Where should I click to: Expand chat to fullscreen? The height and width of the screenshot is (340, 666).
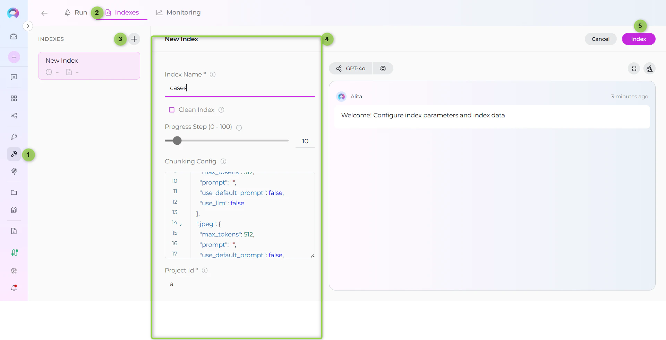pos(634,69)
